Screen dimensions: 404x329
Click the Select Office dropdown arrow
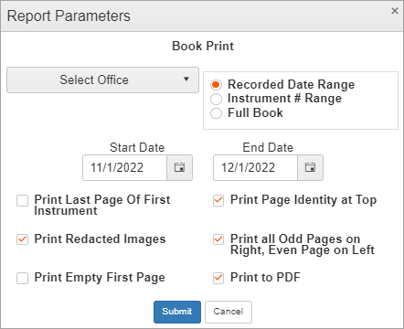(x=186, y=80)
